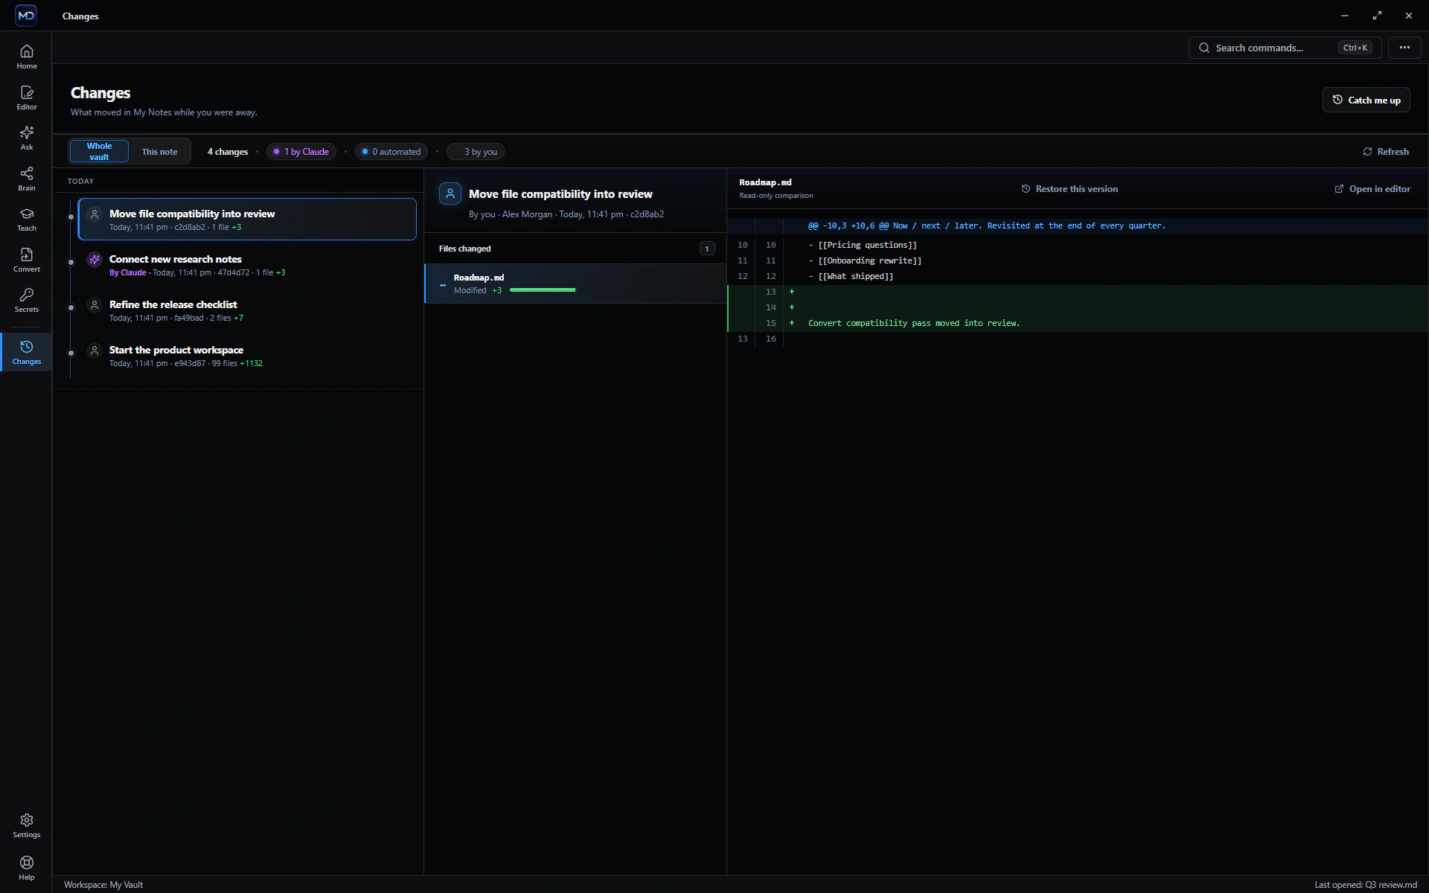
Task: Click Catch me up button
Action: click(1366, 100)
